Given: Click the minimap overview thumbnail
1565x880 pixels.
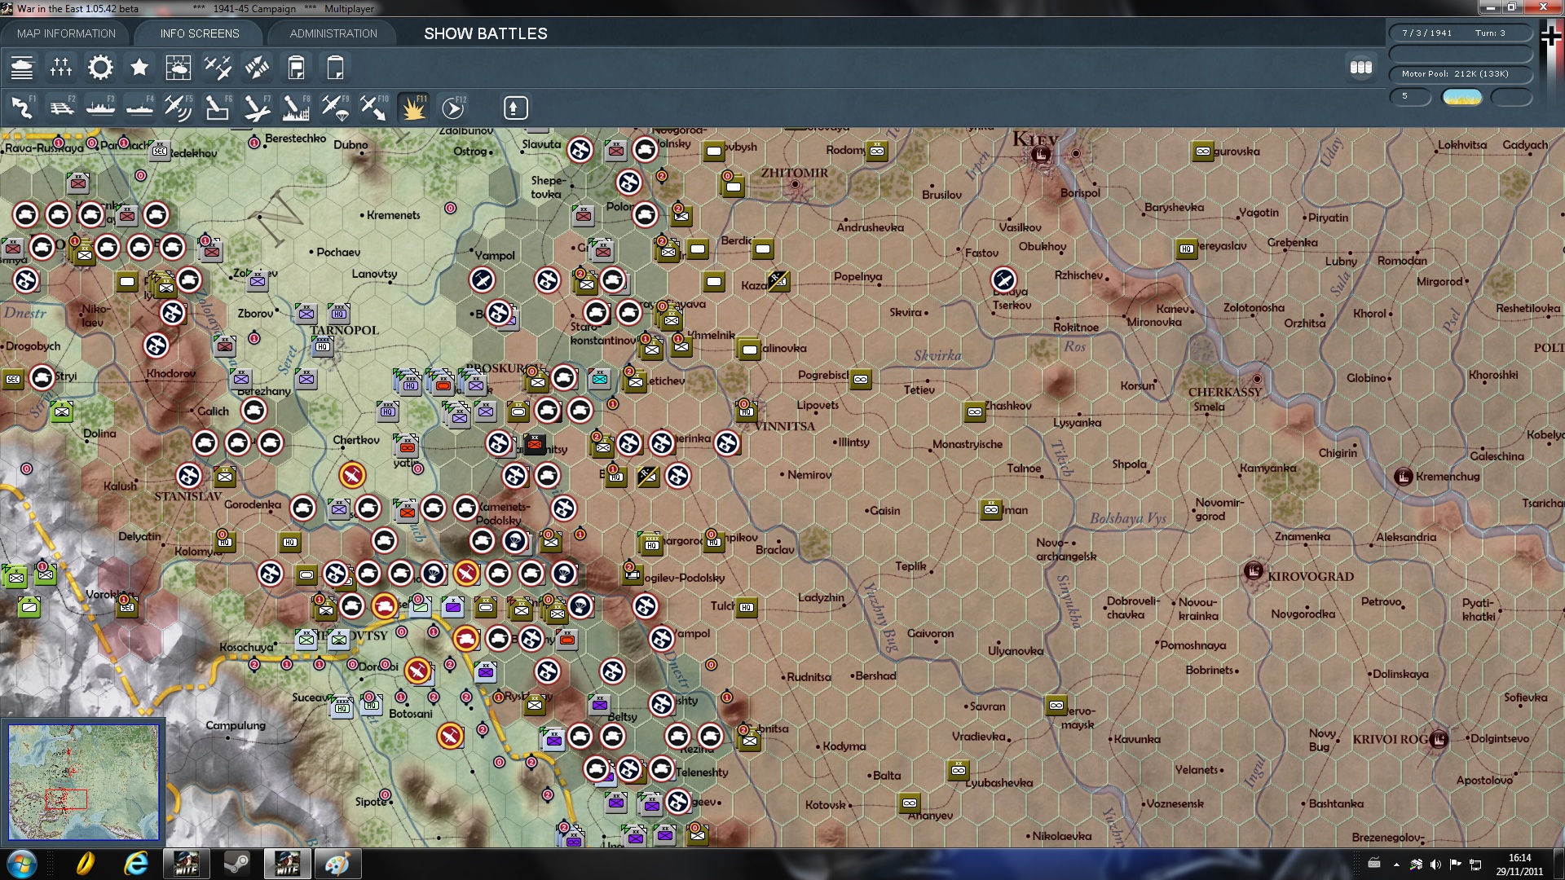Looking at the screenshot, I should click(x=83, y=782).
